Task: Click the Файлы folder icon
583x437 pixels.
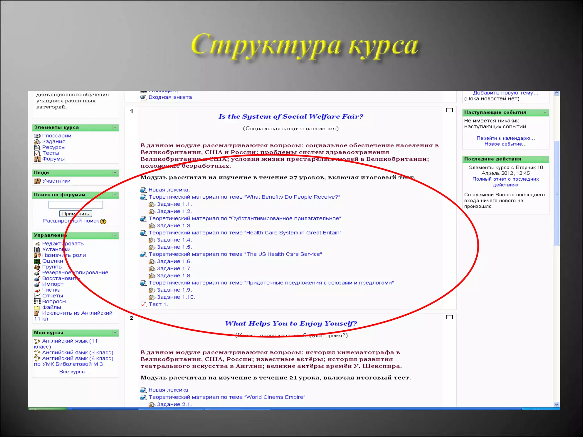Action: [37, 308]
